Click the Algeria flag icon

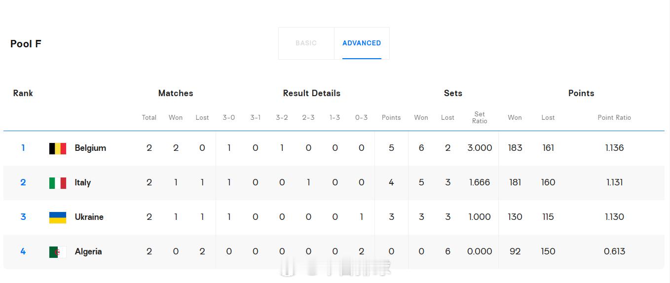coord(58,252)
